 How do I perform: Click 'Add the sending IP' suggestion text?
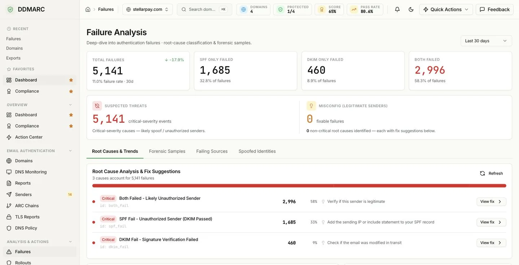click(x=381, y=222)
